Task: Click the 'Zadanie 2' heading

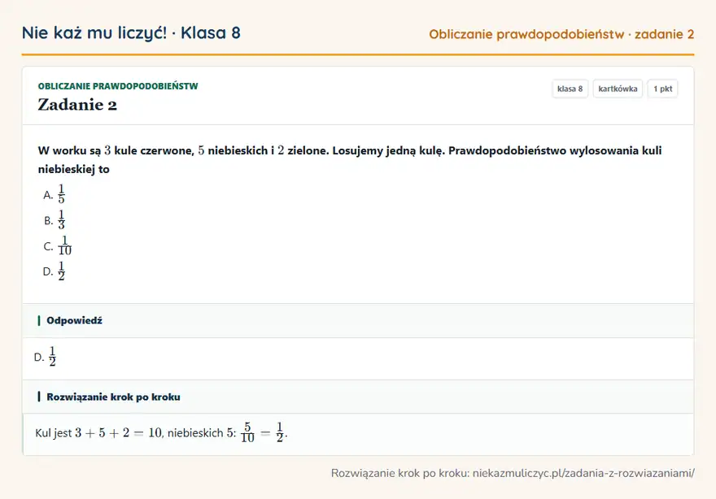Action: 77,105
